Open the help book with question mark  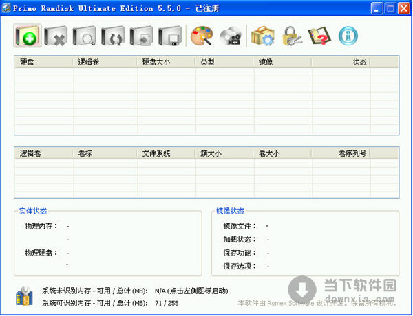coord(319,36)
